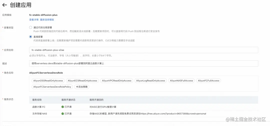270x126 pixels.
Task: Click green check icon in 文件存储 NAS row
Action: 63,114
